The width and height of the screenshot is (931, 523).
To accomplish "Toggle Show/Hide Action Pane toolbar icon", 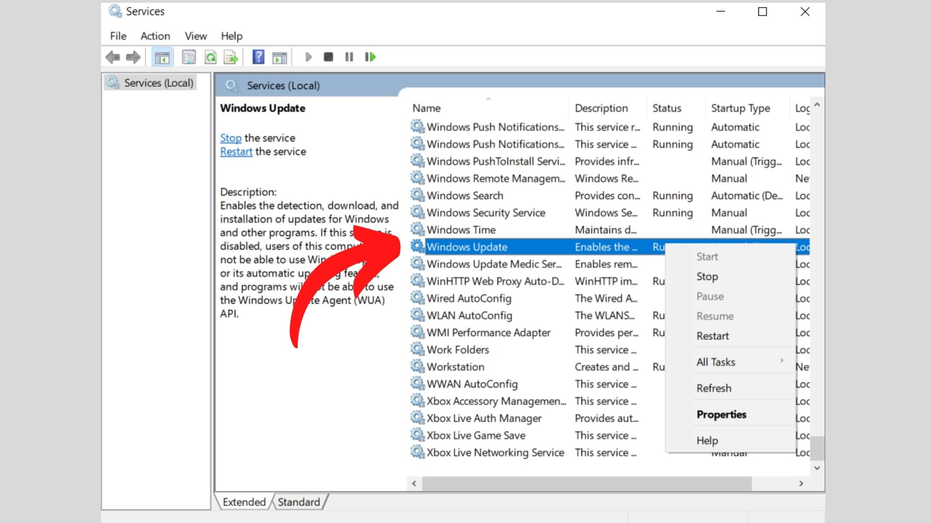I will point(279,57).
